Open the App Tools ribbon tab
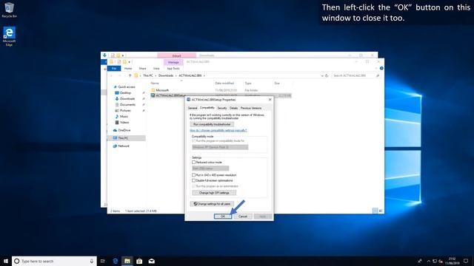474x266 pixels. pyautogui.click(x=173, y=69)
